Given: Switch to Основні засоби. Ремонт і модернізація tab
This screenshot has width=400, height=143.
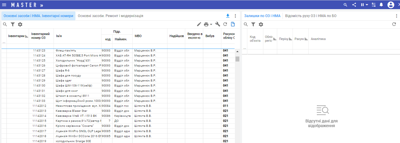Looking at the screenshot, I should click(110, 16).
